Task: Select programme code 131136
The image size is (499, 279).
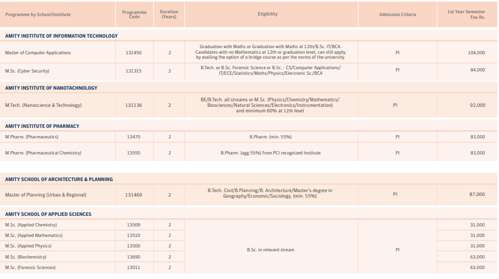Action: click(x=133, y=105)
